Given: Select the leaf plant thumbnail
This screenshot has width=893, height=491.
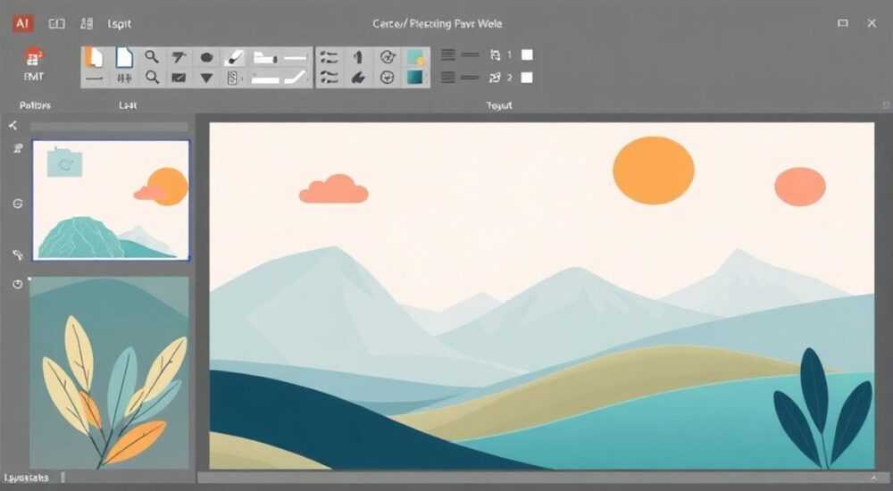Looking at the screenshot, I should 109,372.
